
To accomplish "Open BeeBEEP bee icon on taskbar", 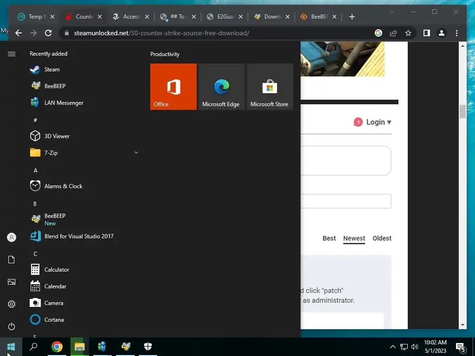I will point(125,347).
